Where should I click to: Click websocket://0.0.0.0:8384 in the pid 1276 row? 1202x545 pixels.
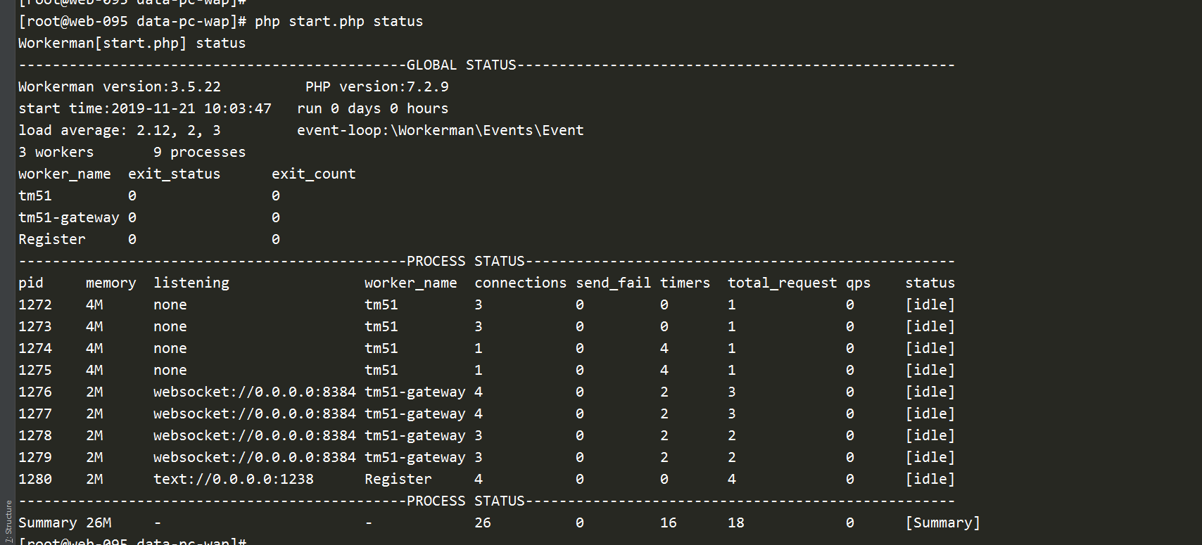click(254, 392)
